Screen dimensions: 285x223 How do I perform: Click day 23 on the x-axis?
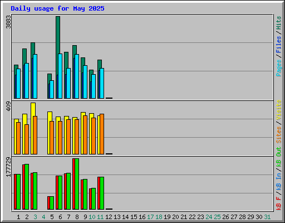pyautogui.click(x=200, y=217)
